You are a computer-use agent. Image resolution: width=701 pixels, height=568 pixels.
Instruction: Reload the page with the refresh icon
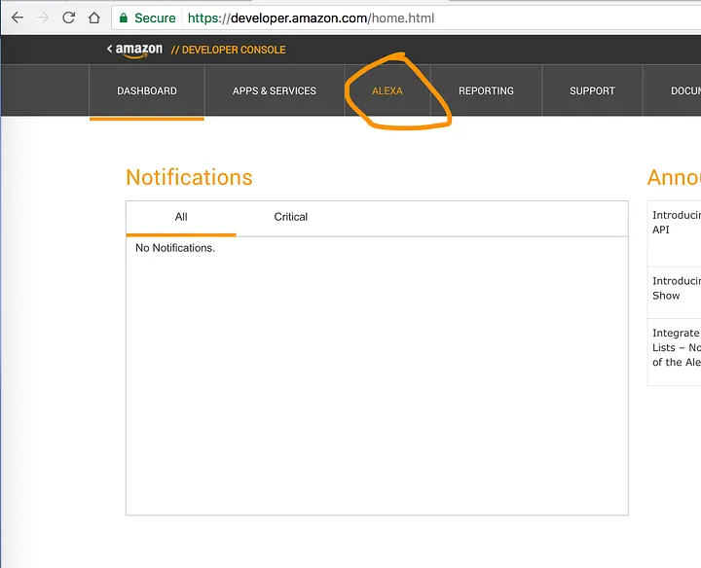(x=68, y=18)
